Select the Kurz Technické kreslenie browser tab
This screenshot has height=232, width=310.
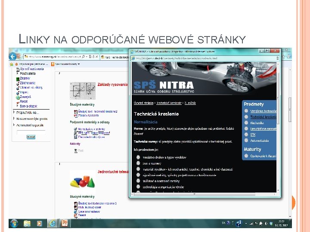(115, 57)
